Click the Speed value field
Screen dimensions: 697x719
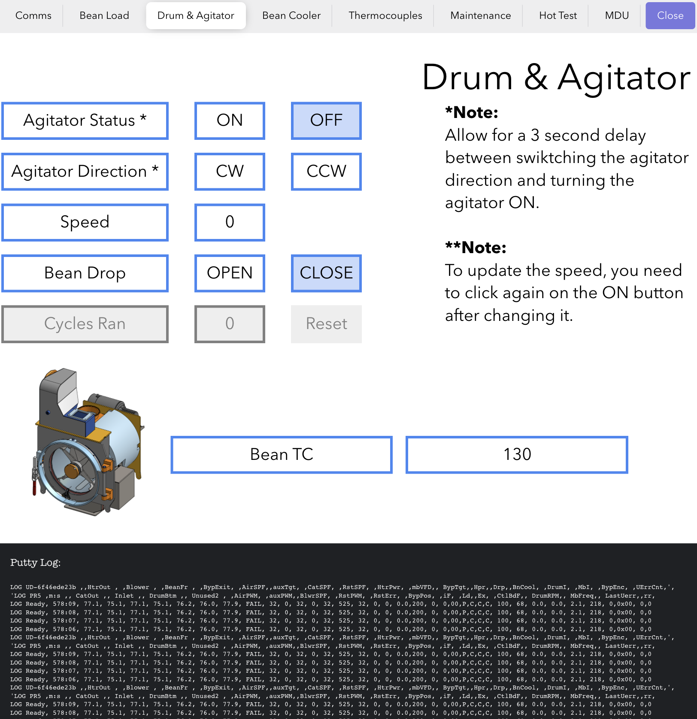point(230,222)
